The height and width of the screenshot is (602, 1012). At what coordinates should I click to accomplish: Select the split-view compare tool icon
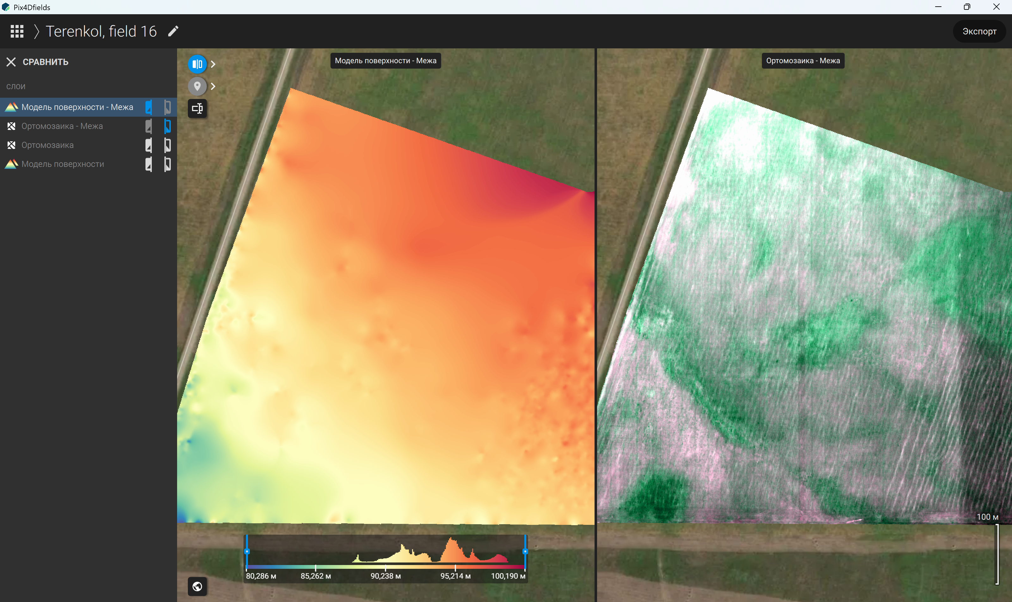pos(197,64)
